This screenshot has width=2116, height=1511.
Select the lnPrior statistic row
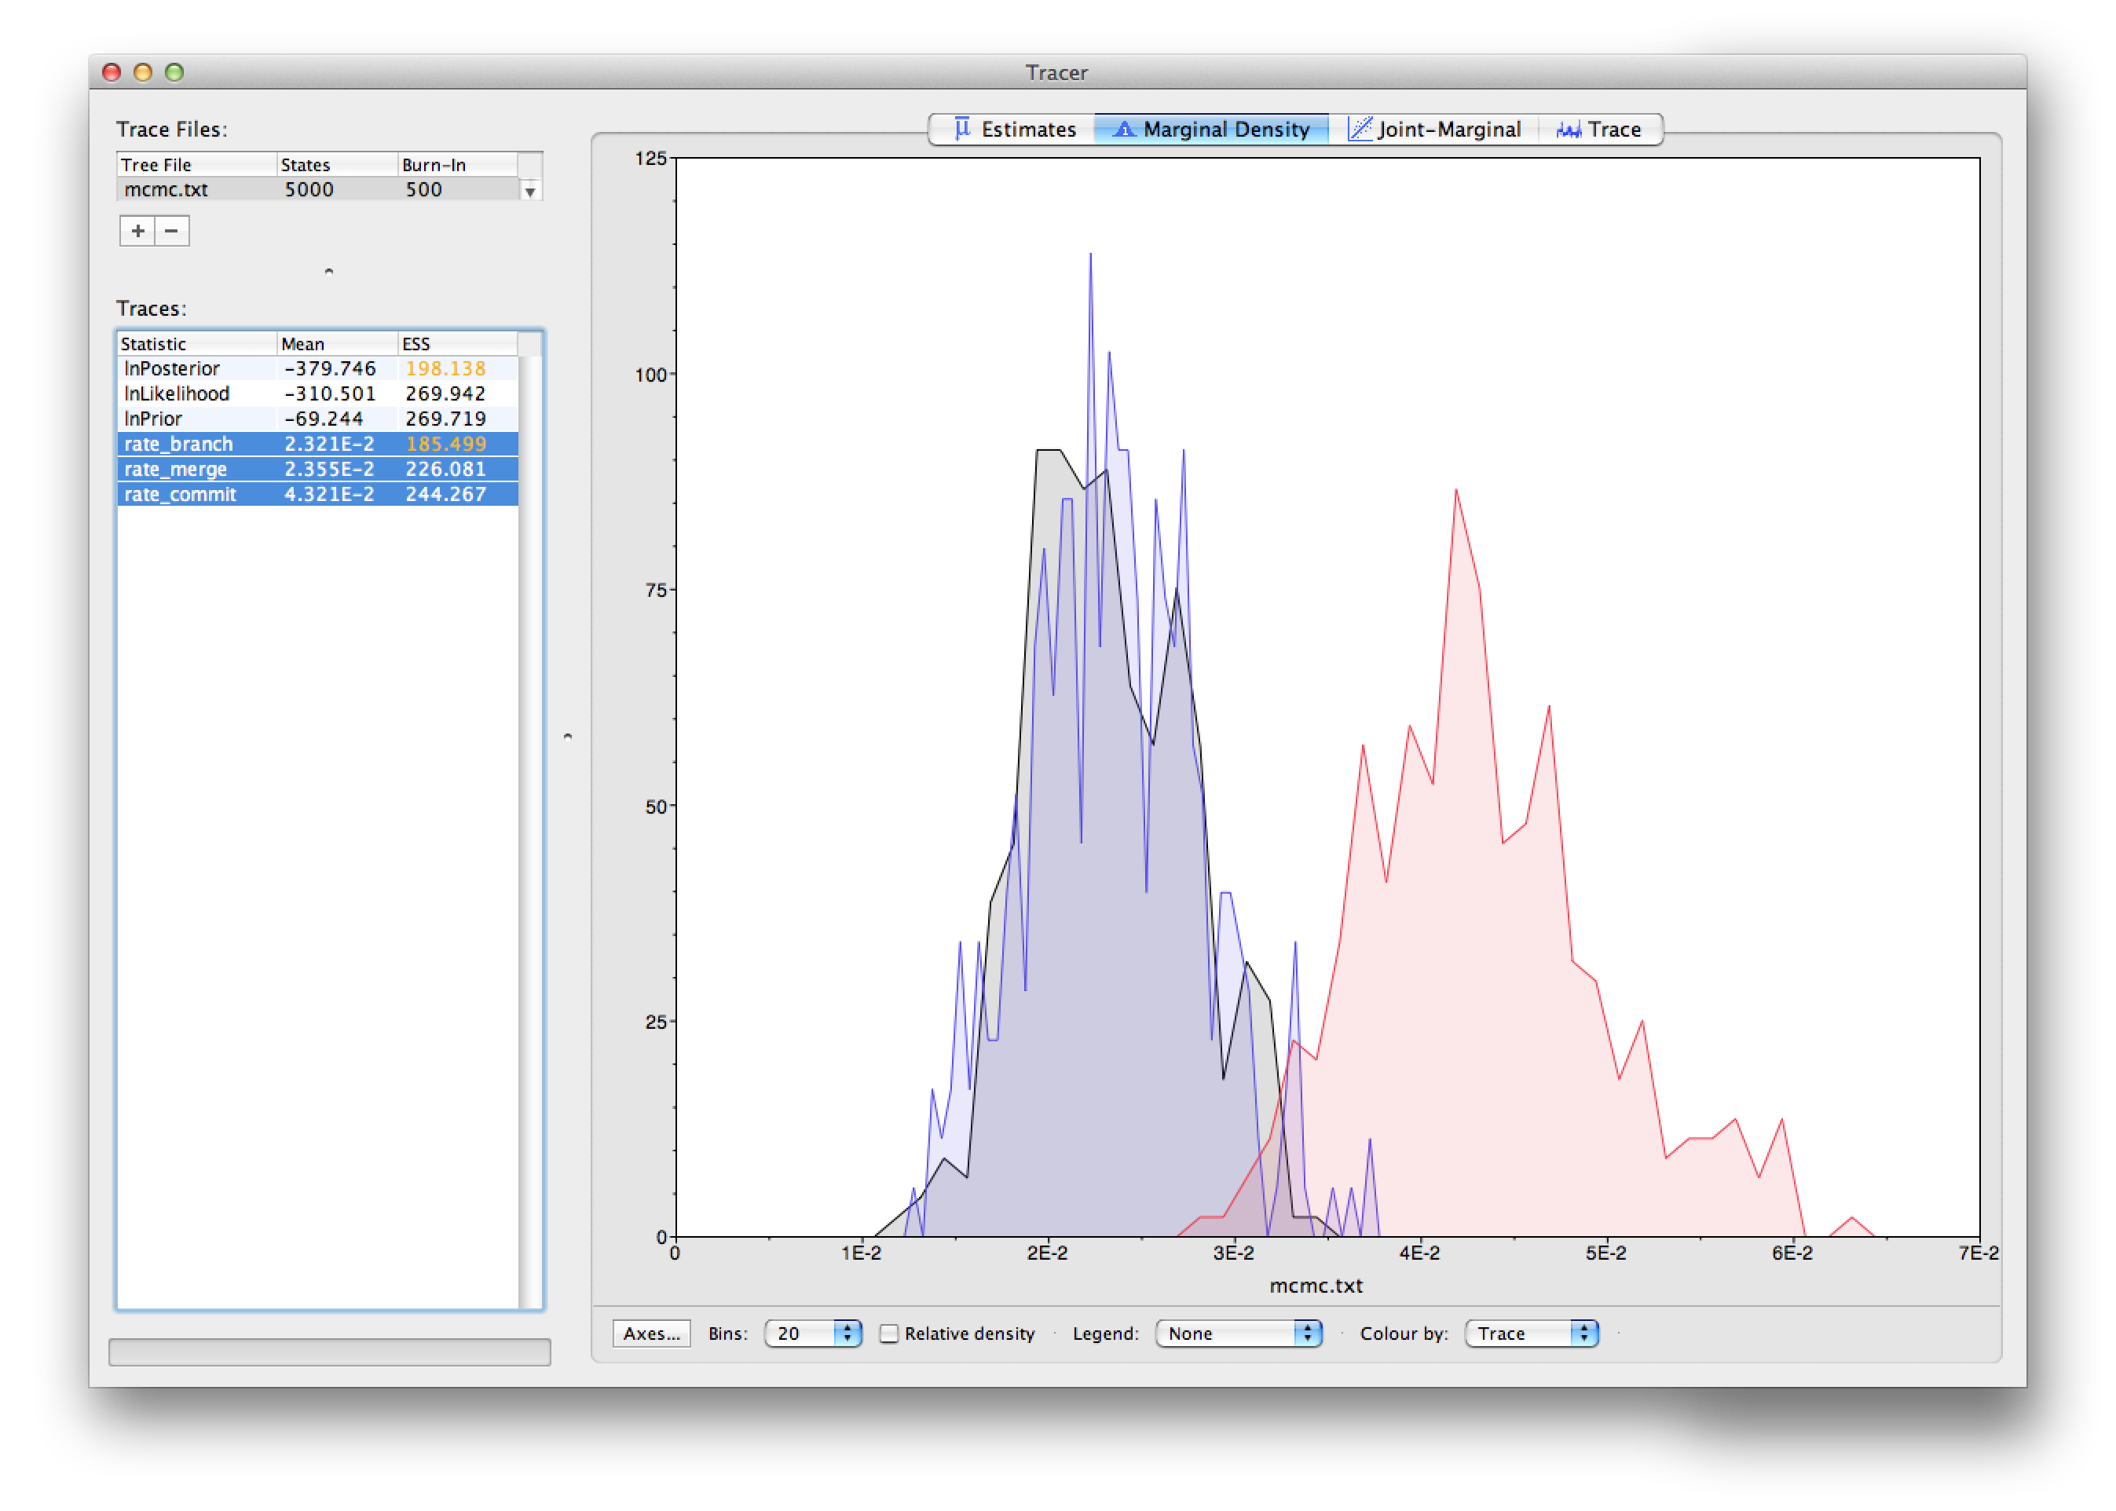[x=317, y=419]
